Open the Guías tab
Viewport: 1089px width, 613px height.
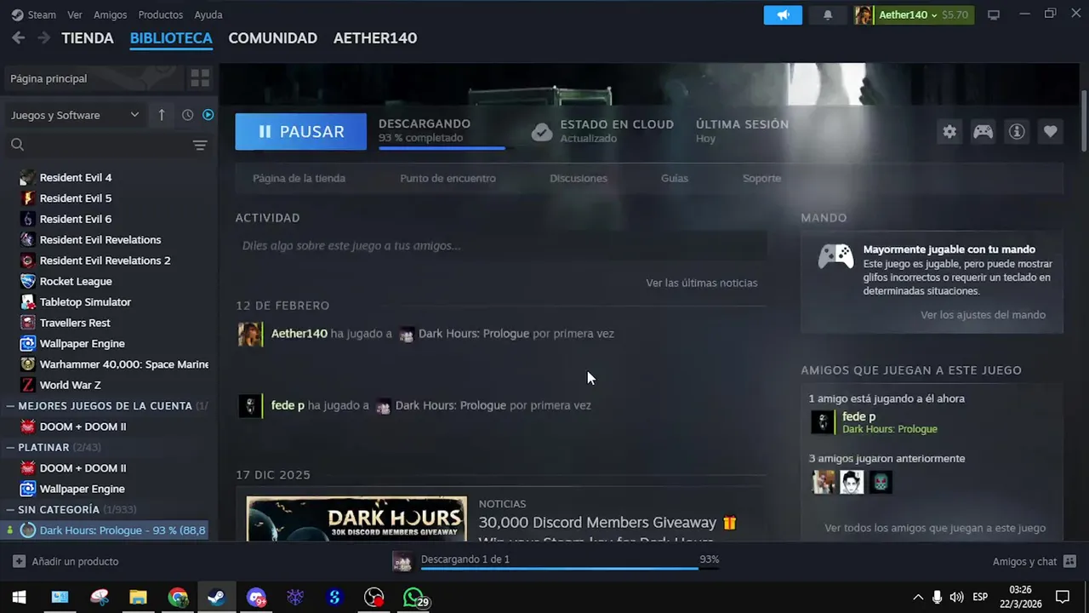675,178
